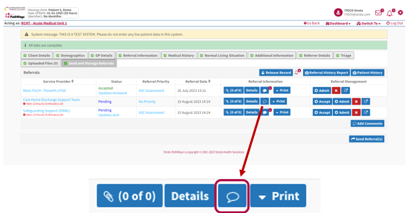The width and height of the screenshot is (407, 213).
Task: Switch to the Client Details tab
Action: (x=37, y=55)
